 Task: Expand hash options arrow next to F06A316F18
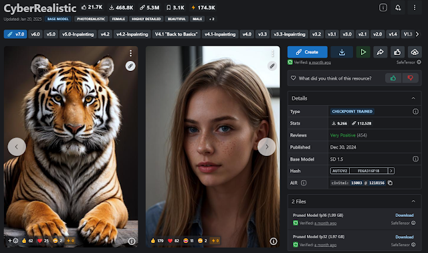(x=391, y=171)
